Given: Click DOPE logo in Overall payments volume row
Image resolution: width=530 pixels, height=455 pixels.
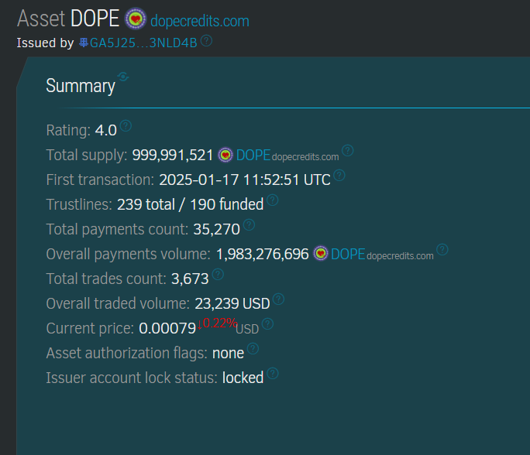Looking at the screenshot, I should pos(321,253).
